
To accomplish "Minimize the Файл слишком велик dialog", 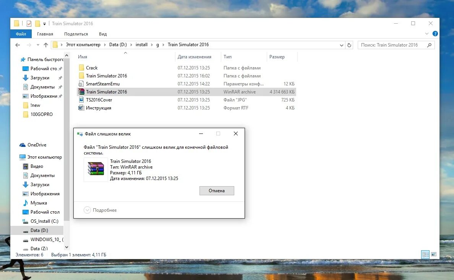I will [201, 134].
